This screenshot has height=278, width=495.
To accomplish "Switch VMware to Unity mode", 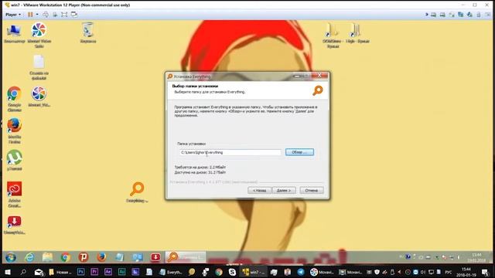I will [x=74, y=15].
